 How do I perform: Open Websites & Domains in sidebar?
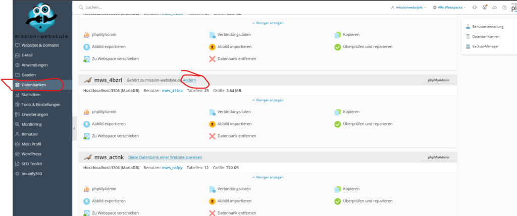click(x=40, y=45)
